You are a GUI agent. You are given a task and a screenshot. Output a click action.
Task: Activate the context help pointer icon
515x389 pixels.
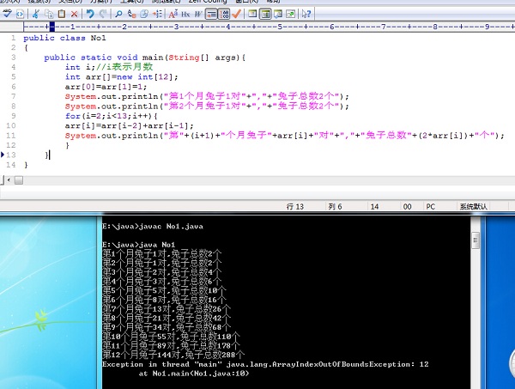[306, 14]
